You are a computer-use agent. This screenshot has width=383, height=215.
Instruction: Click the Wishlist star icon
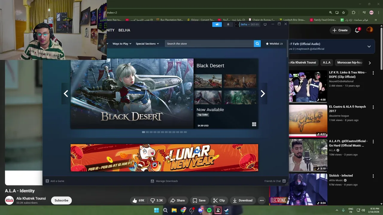click(267, 44)
